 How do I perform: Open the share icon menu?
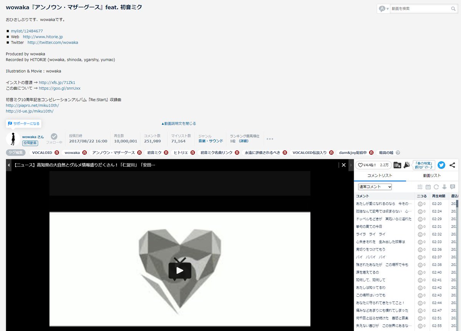coord(452,165)
